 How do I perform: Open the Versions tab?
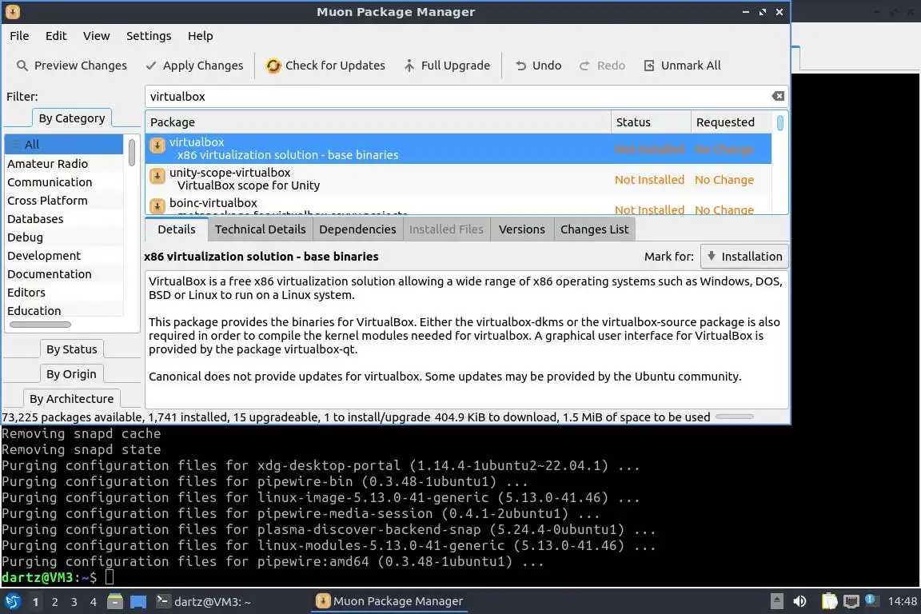pyautogui.click(x=521, y=229)
